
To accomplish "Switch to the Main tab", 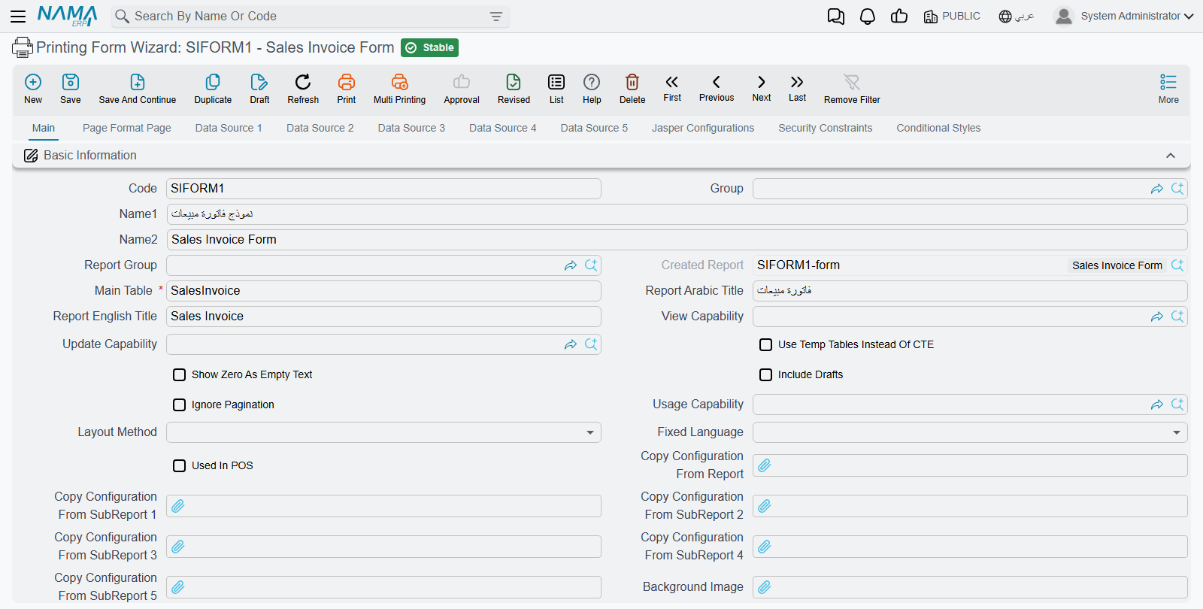I will click(x=44, y=128).
